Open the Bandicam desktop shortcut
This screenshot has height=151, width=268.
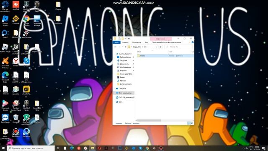point(16,133)
